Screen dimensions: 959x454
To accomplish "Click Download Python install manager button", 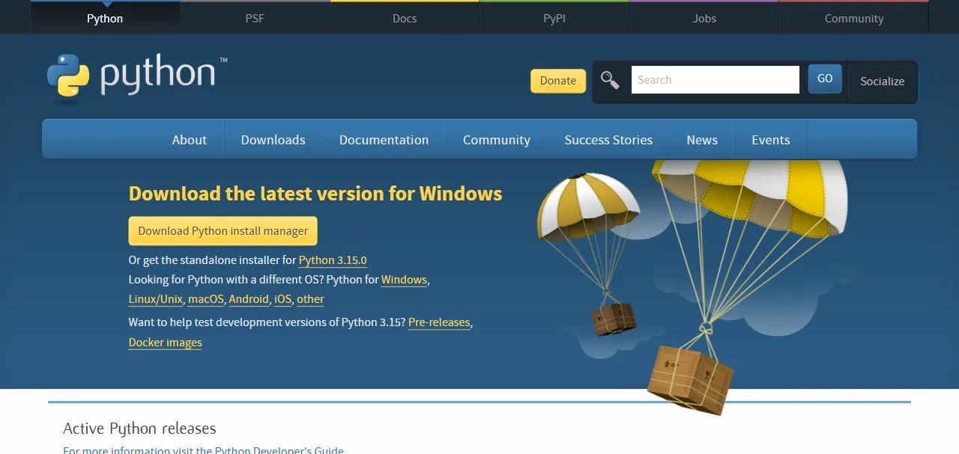I will 223,231.
